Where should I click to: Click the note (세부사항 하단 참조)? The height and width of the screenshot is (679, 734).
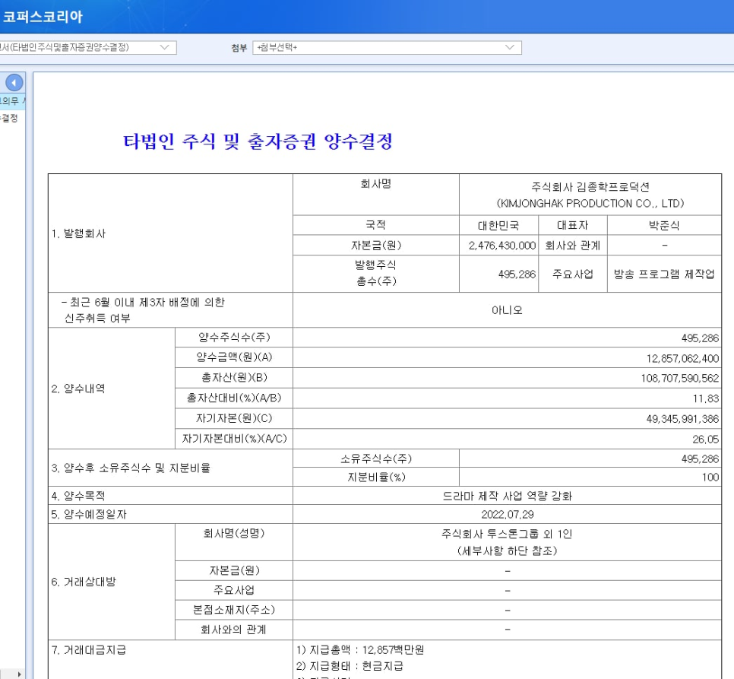507,550
